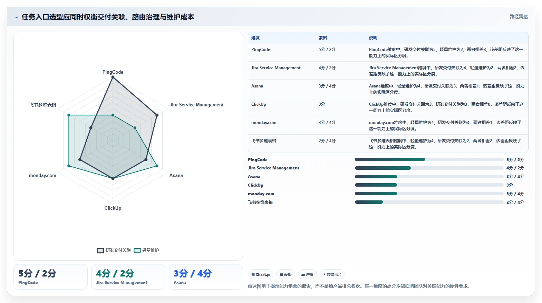Select the Asana name cell in table
Viewport: 542px width, 303px height.
click(257, 86)
